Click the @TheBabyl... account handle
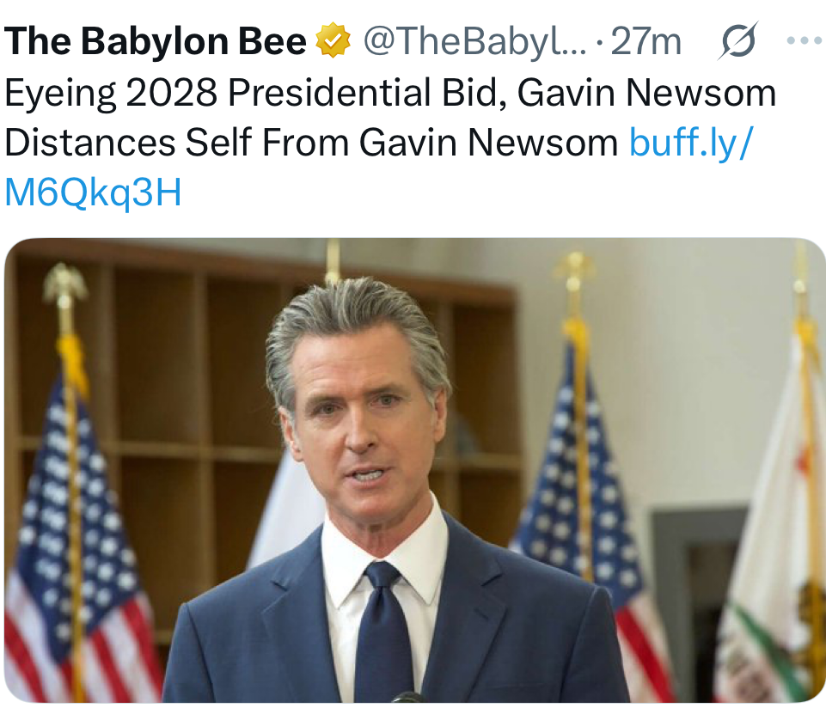The width and height of the screenshot is (826, 708). click(x=475, y=41)
